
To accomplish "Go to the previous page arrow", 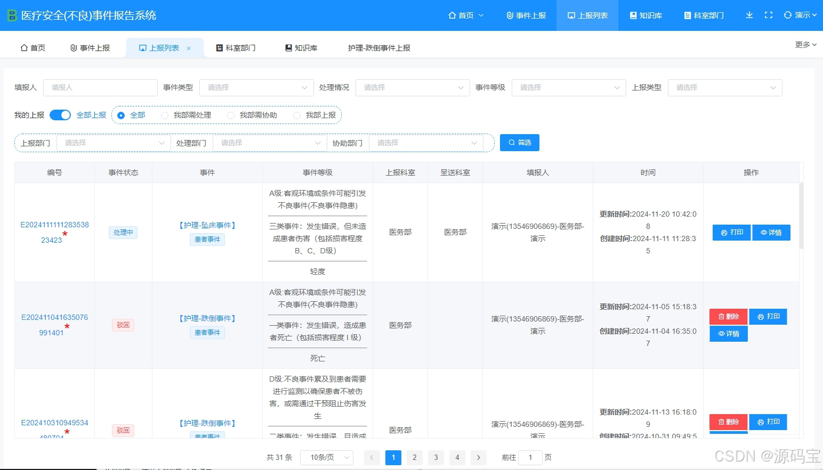I will [x=372, y=457].
